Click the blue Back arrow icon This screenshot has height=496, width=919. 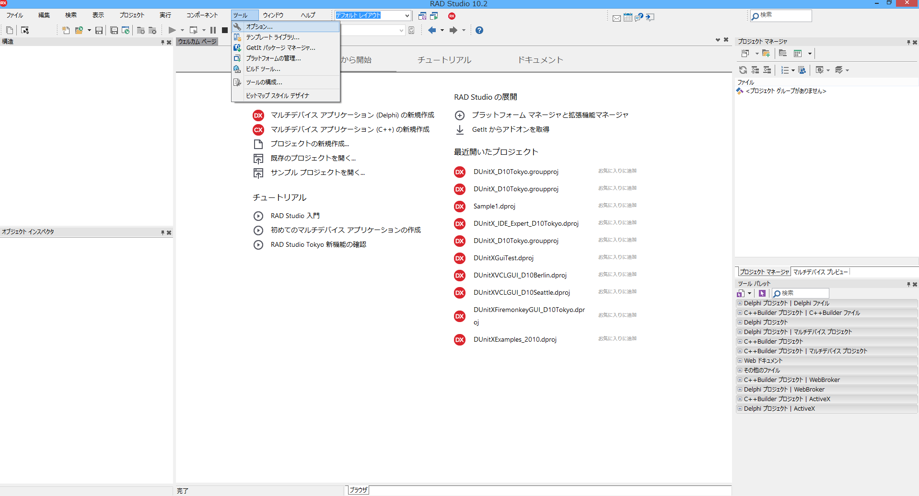[432, 30]
